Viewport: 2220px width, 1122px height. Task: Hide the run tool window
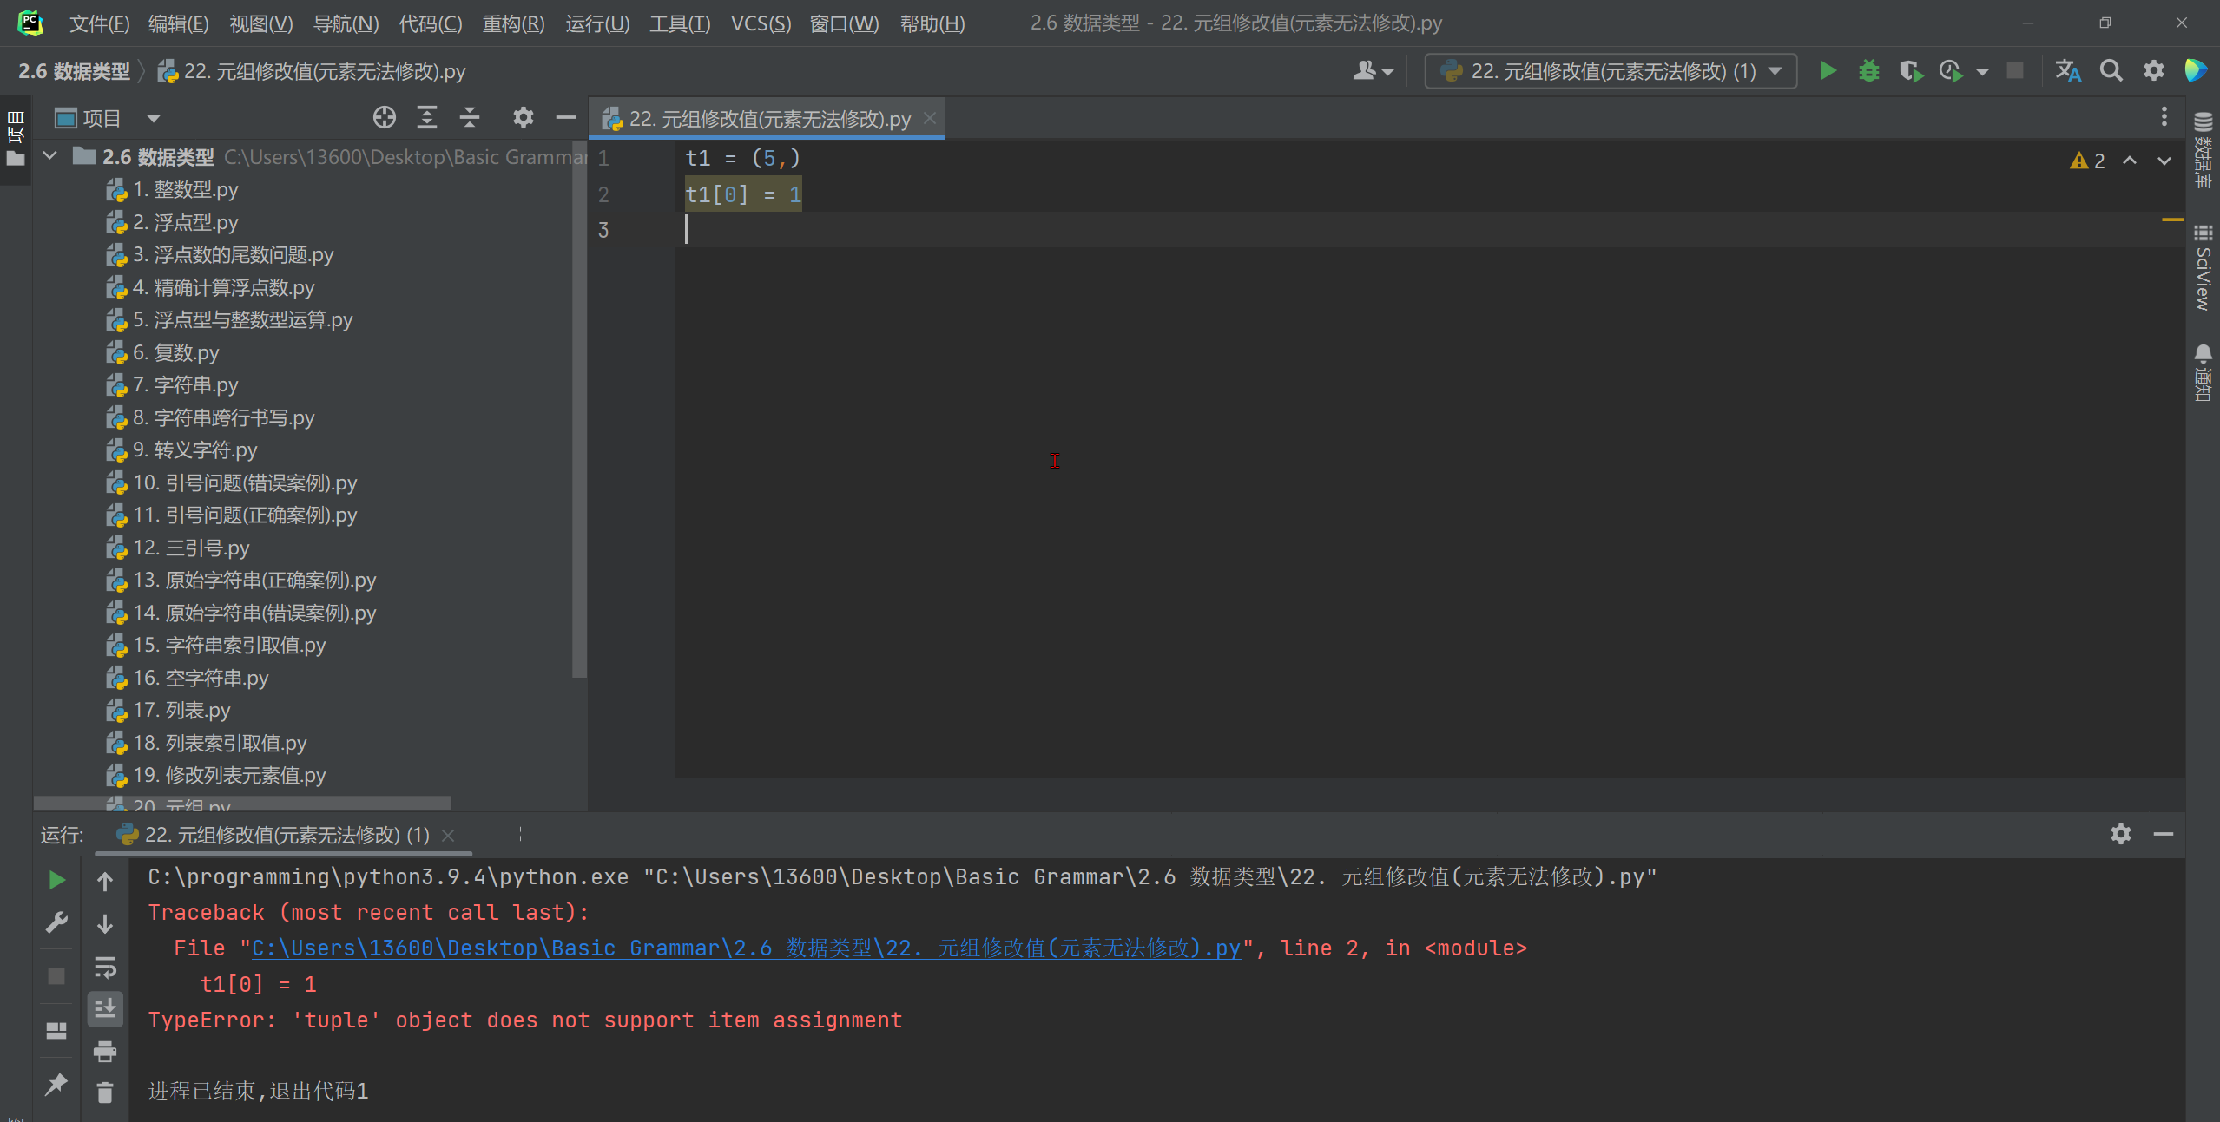[x=2164, y=834]
